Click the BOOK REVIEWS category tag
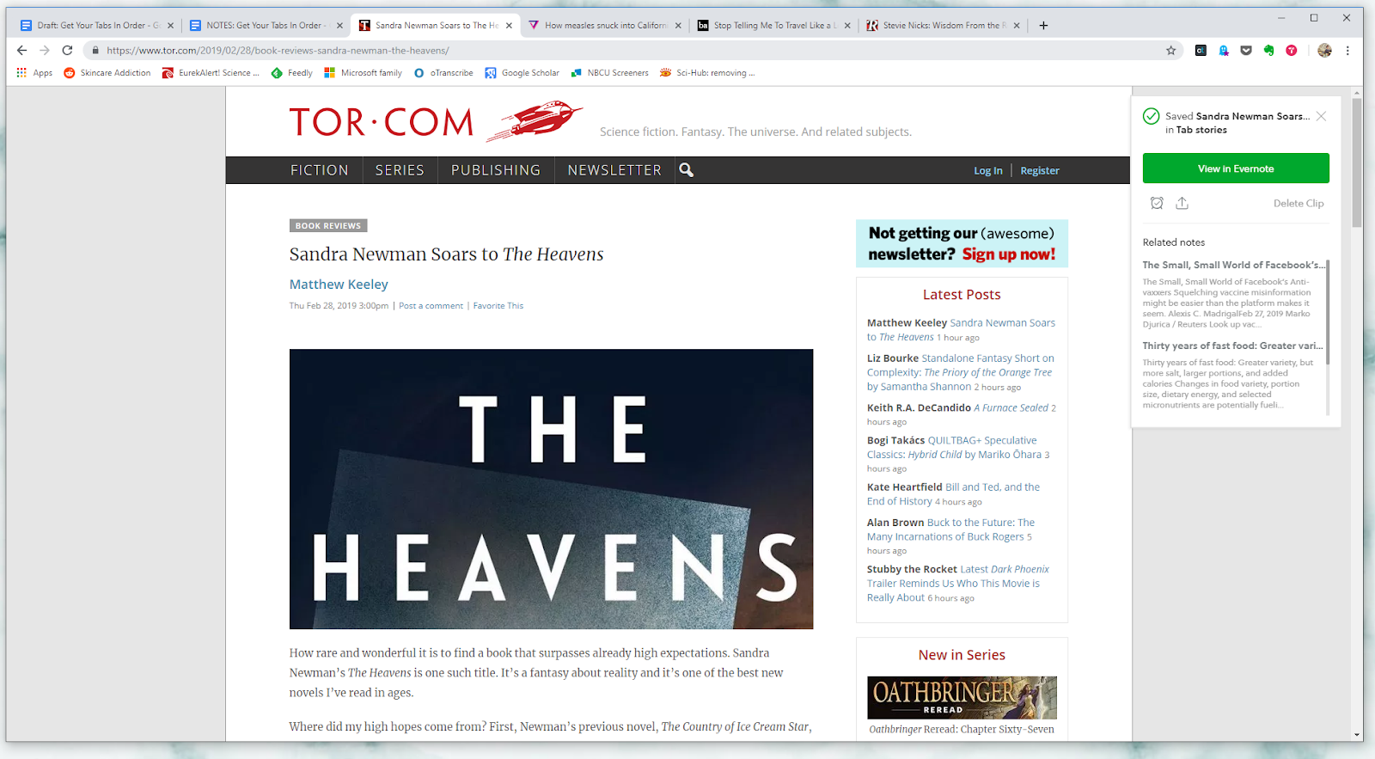Image resolution: width=1375 pixels, height=759 pixels. [328, 226]
